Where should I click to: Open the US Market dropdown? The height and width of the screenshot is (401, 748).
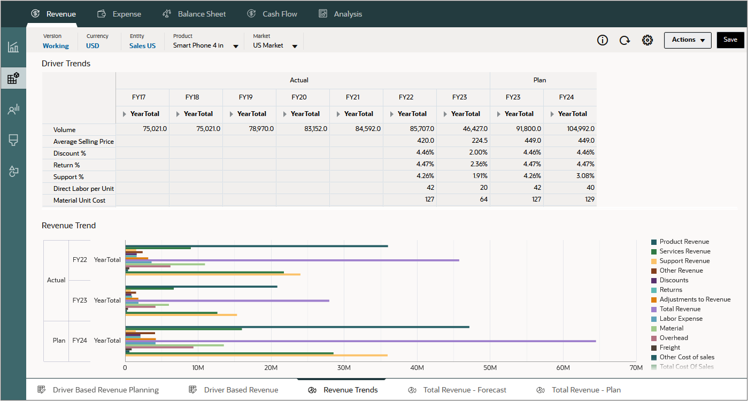295,46
